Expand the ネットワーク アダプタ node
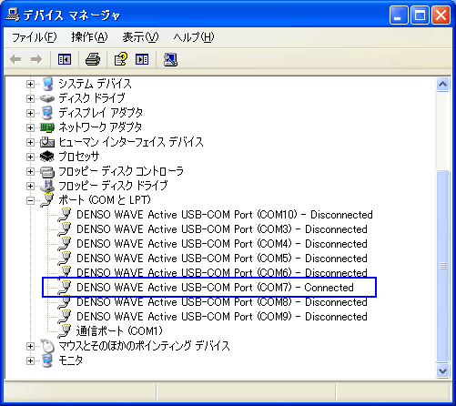The image size is (456, 406). pyautogui.click(x=30, y=127)
